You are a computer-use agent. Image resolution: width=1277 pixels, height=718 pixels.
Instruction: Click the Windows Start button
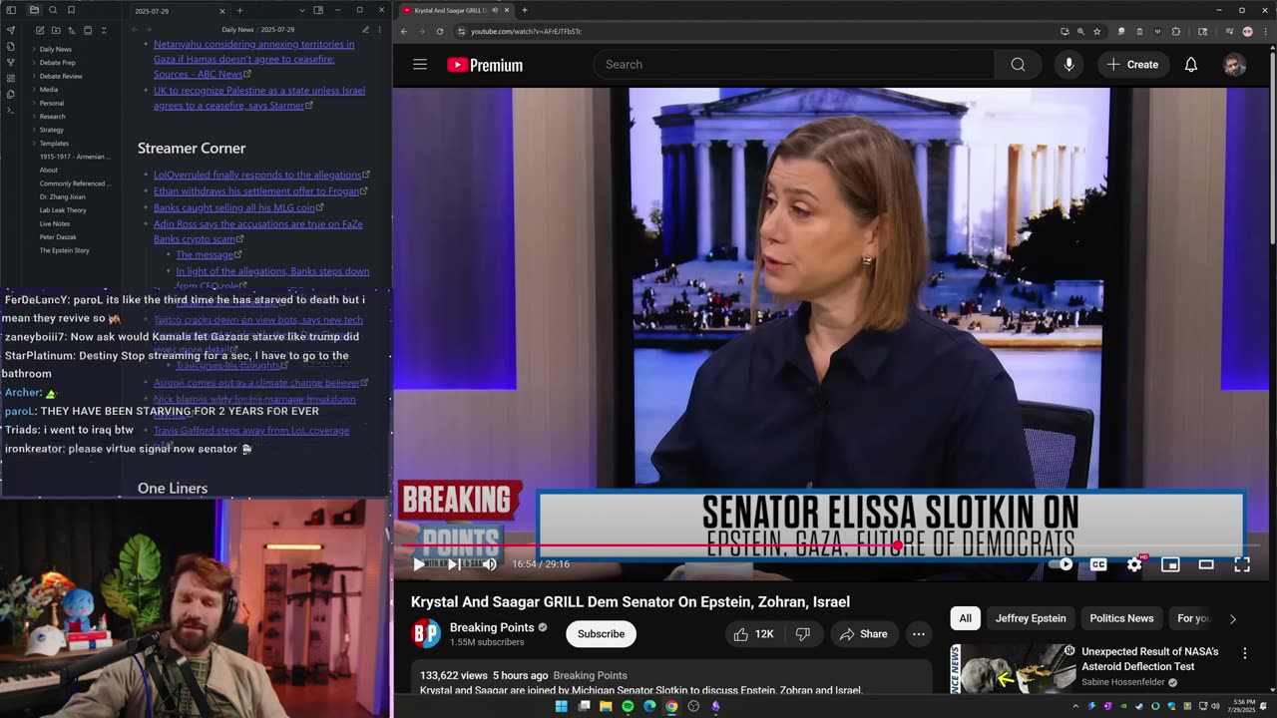[x=562, y=706]
